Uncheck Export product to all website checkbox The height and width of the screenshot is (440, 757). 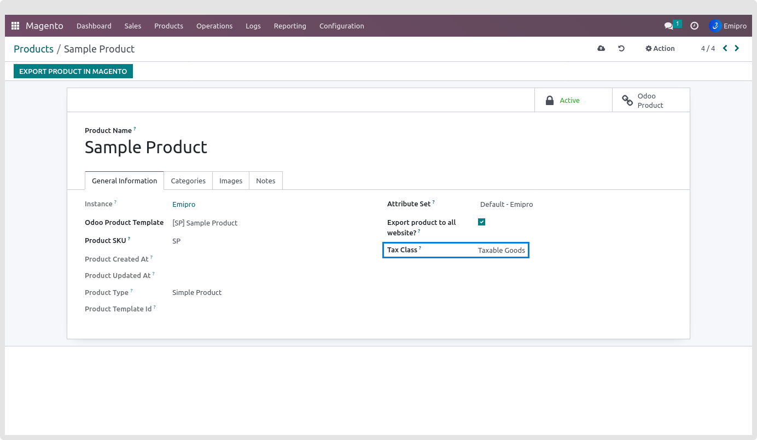point(482,222)
